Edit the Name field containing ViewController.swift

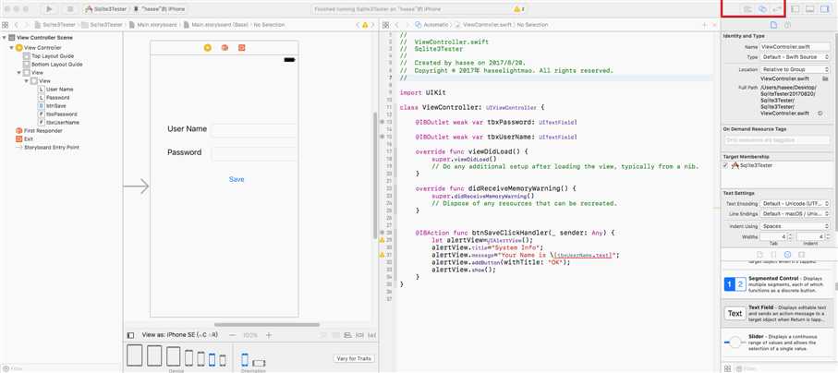tap(795, 47)
